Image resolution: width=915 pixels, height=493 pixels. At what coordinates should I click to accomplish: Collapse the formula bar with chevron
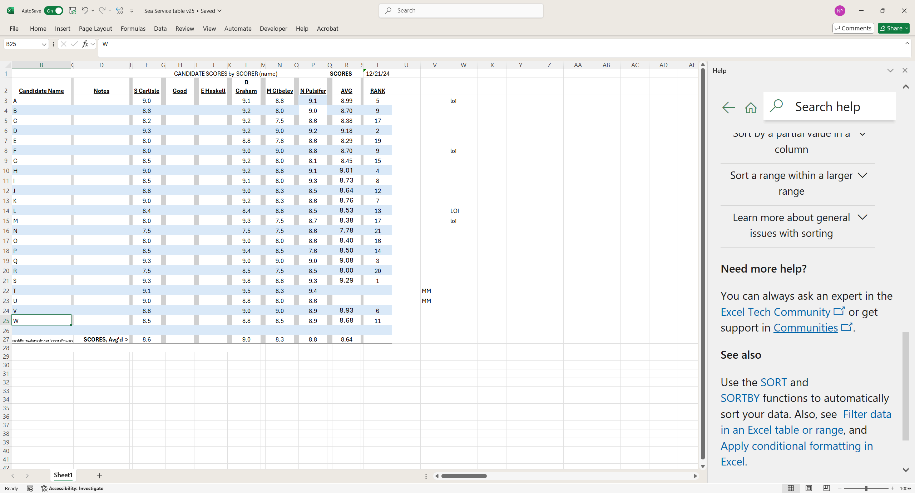coord(907,43)
